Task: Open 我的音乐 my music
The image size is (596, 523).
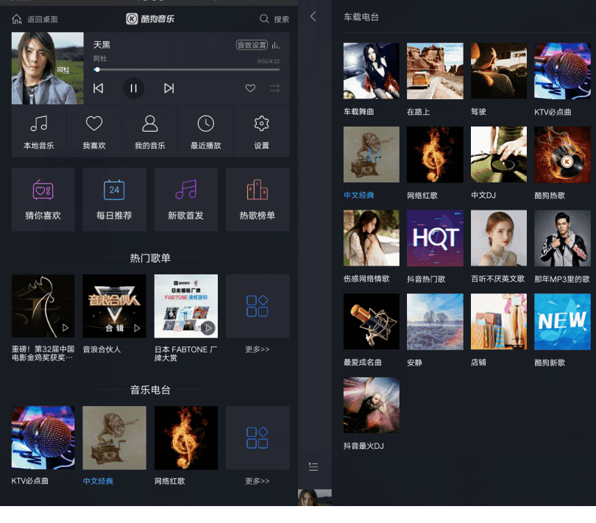Action: 150,132
